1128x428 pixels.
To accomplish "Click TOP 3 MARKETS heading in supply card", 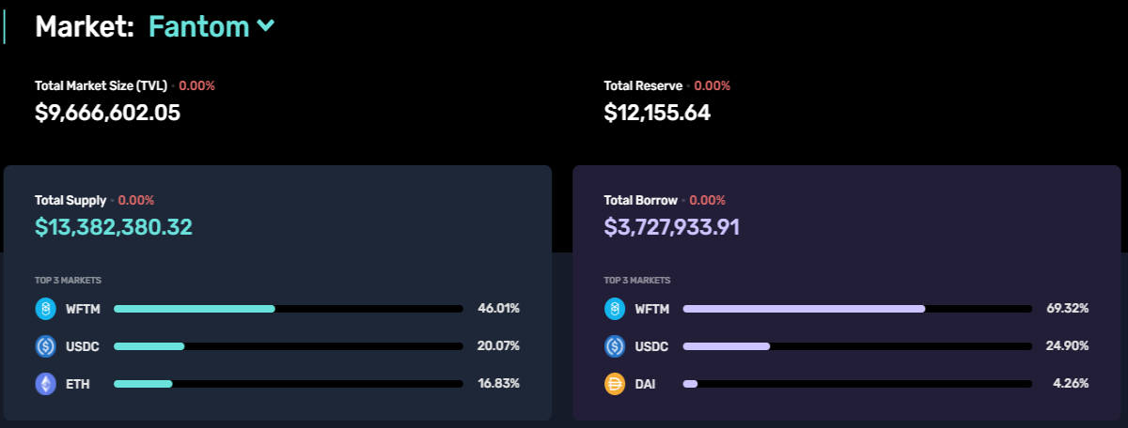I will tap(68, 281).
